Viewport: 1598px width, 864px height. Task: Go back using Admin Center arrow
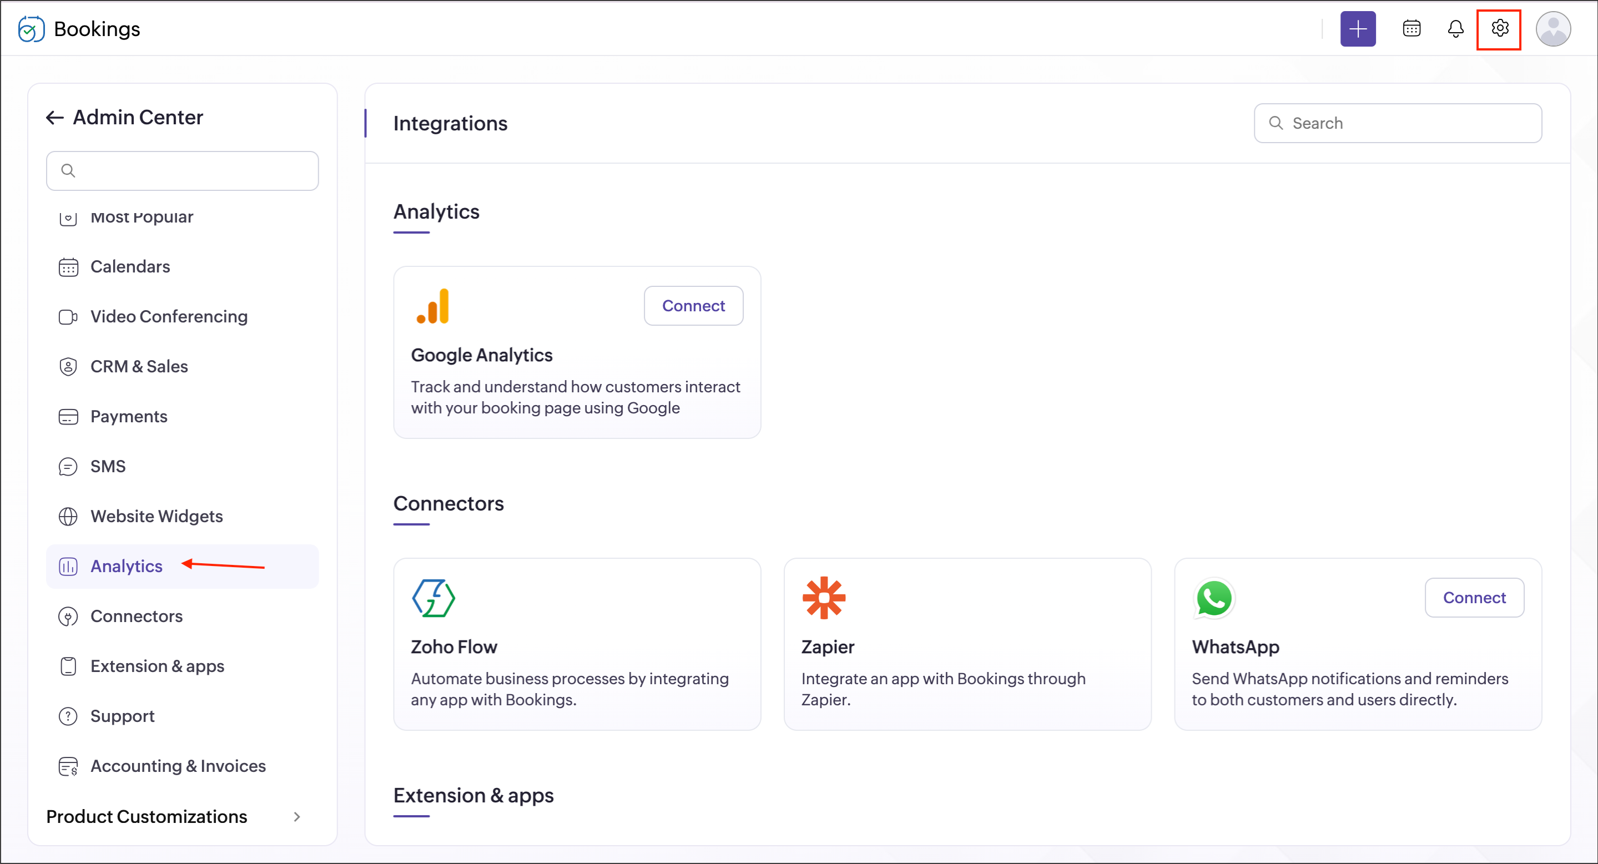click(55, 118)
